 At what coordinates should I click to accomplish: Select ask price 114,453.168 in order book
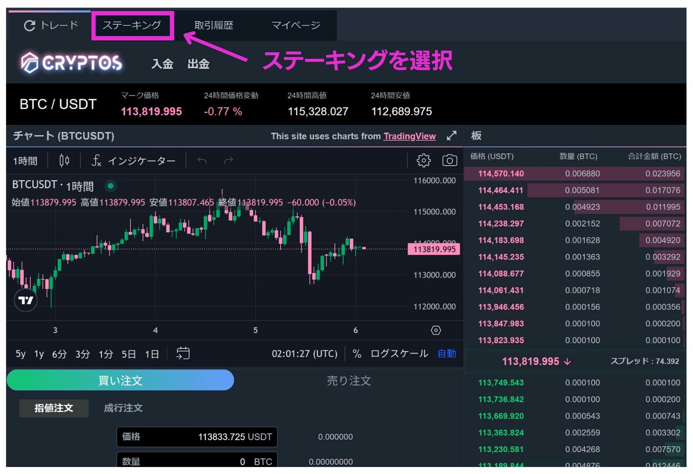point(501,207)
